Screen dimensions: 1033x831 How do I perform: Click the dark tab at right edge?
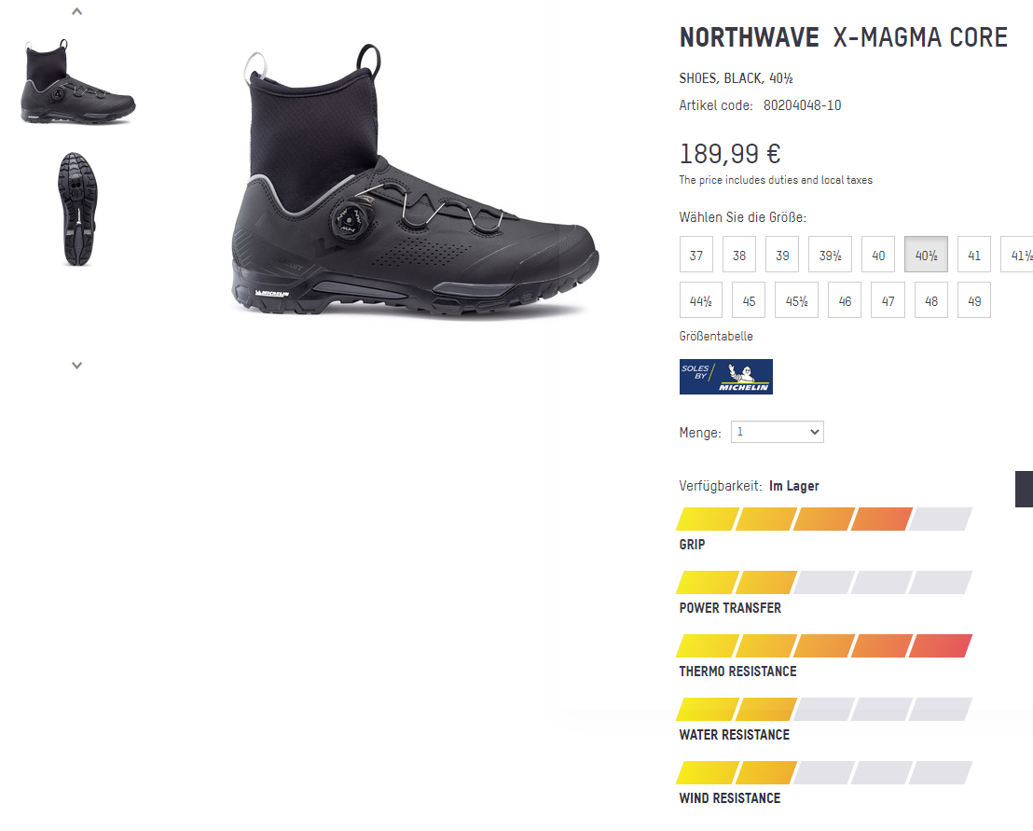click(1024, 489)
